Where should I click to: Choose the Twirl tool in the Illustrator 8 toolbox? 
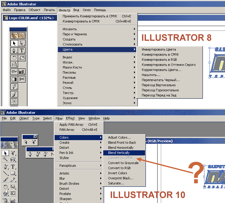[x=14, y=101]
